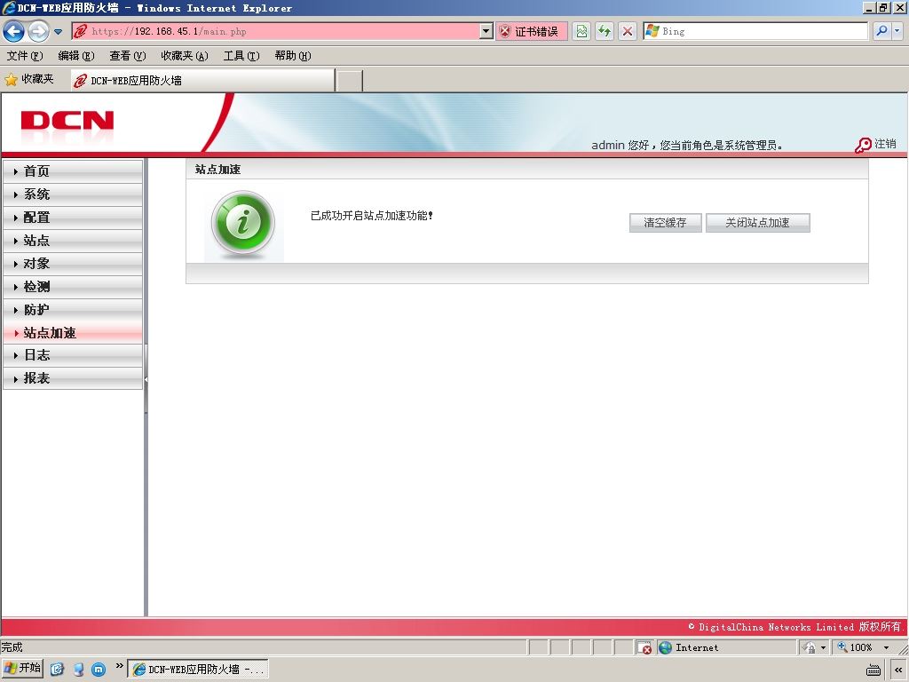Click the logout key icon

[x=863, y=145]
